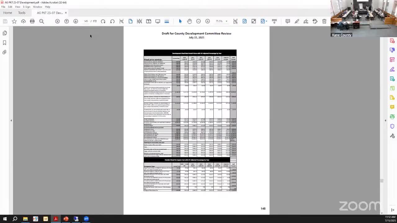This screenshot has height=223, width=397.
Task: Switch to full screen mode
Action: pyautogui.click(x=254, y=21)
